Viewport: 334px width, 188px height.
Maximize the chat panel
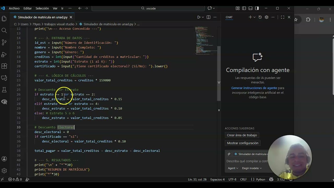283,17
